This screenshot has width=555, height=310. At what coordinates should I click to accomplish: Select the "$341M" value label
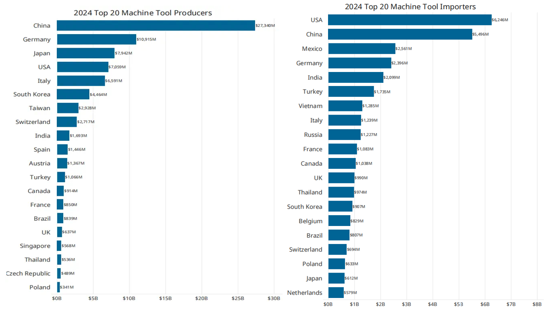tap(67, 287)
